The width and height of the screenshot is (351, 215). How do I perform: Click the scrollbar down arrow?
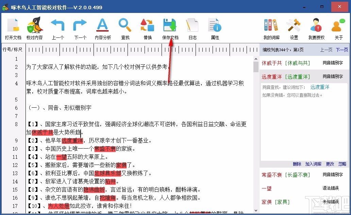pos(256,210)
